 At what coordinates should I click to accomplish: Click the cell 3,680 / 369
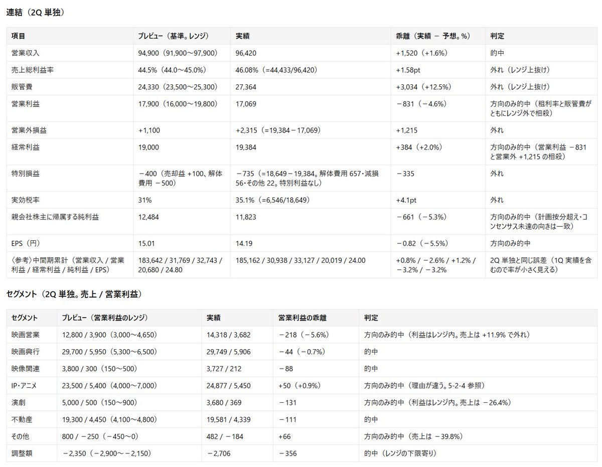click(225, 402)
